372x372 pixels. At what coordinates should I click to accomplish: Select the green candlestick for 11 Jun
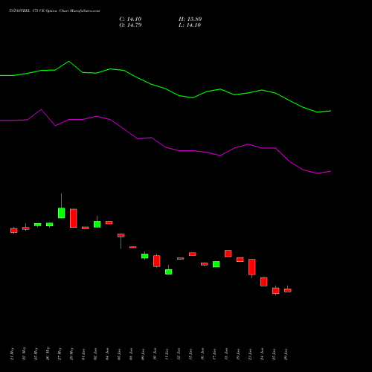169,272
